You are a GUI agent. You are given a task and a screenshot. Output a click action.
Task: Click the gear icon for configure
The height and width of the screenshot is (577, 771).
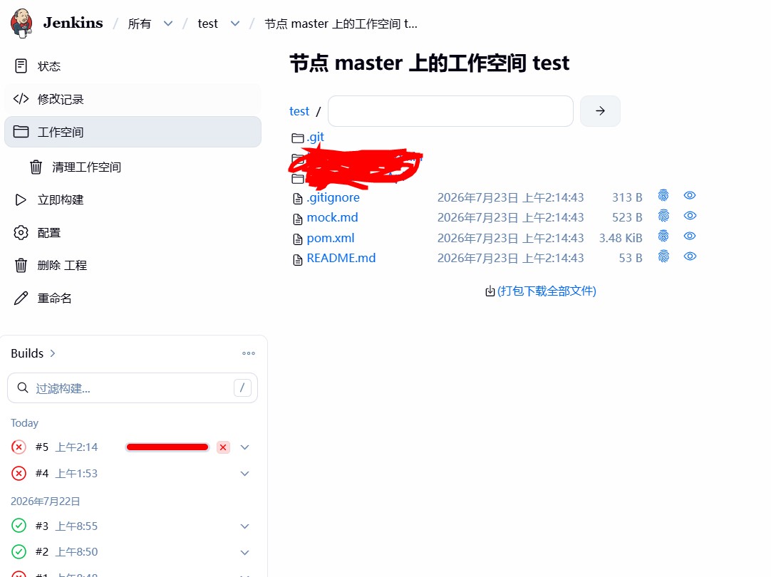coord(21,232)
